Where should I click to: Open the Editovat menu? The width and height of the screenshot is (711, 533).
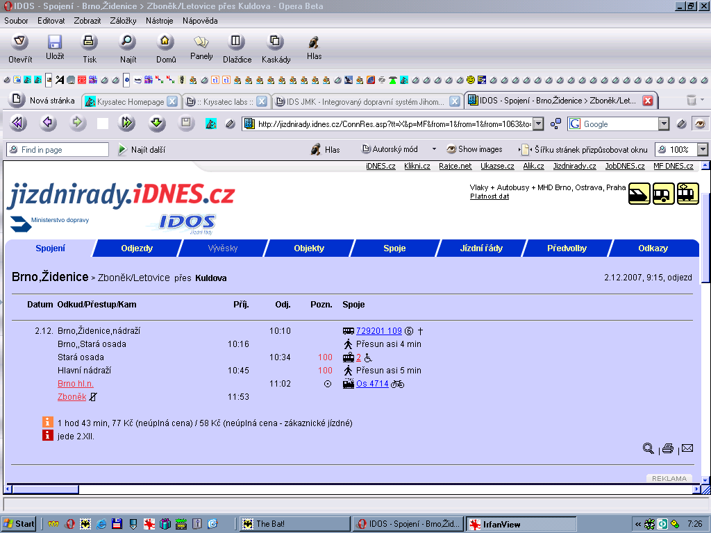tap(51, 21)
